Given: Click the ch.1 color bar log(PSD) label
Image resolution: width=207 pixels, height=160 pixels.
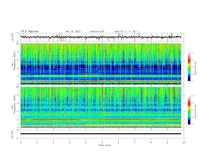Looking at the screenshot, I should (x=196, y=68).
